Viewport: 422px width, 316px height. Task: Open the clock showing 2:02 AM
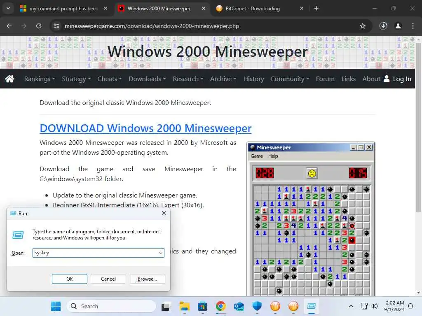[394, 306]
